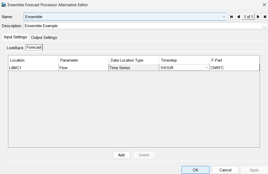Confirm with the OK button
The image size is (268, 174).
point(196,170)
